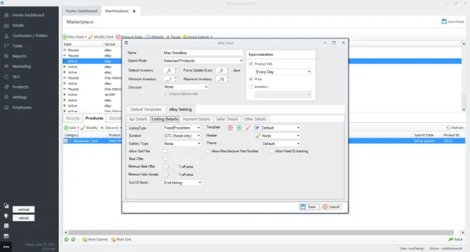
Task: Enable the Best Offer checkbox
Action: tap(165, 159)
